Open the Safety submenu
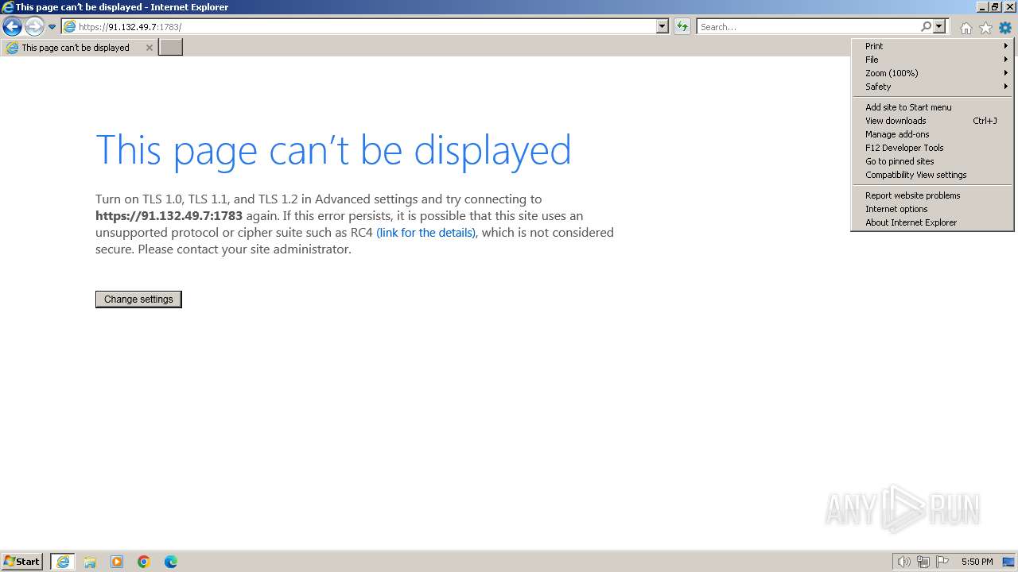Screen dimensions: 1018x572 point(932,87)
